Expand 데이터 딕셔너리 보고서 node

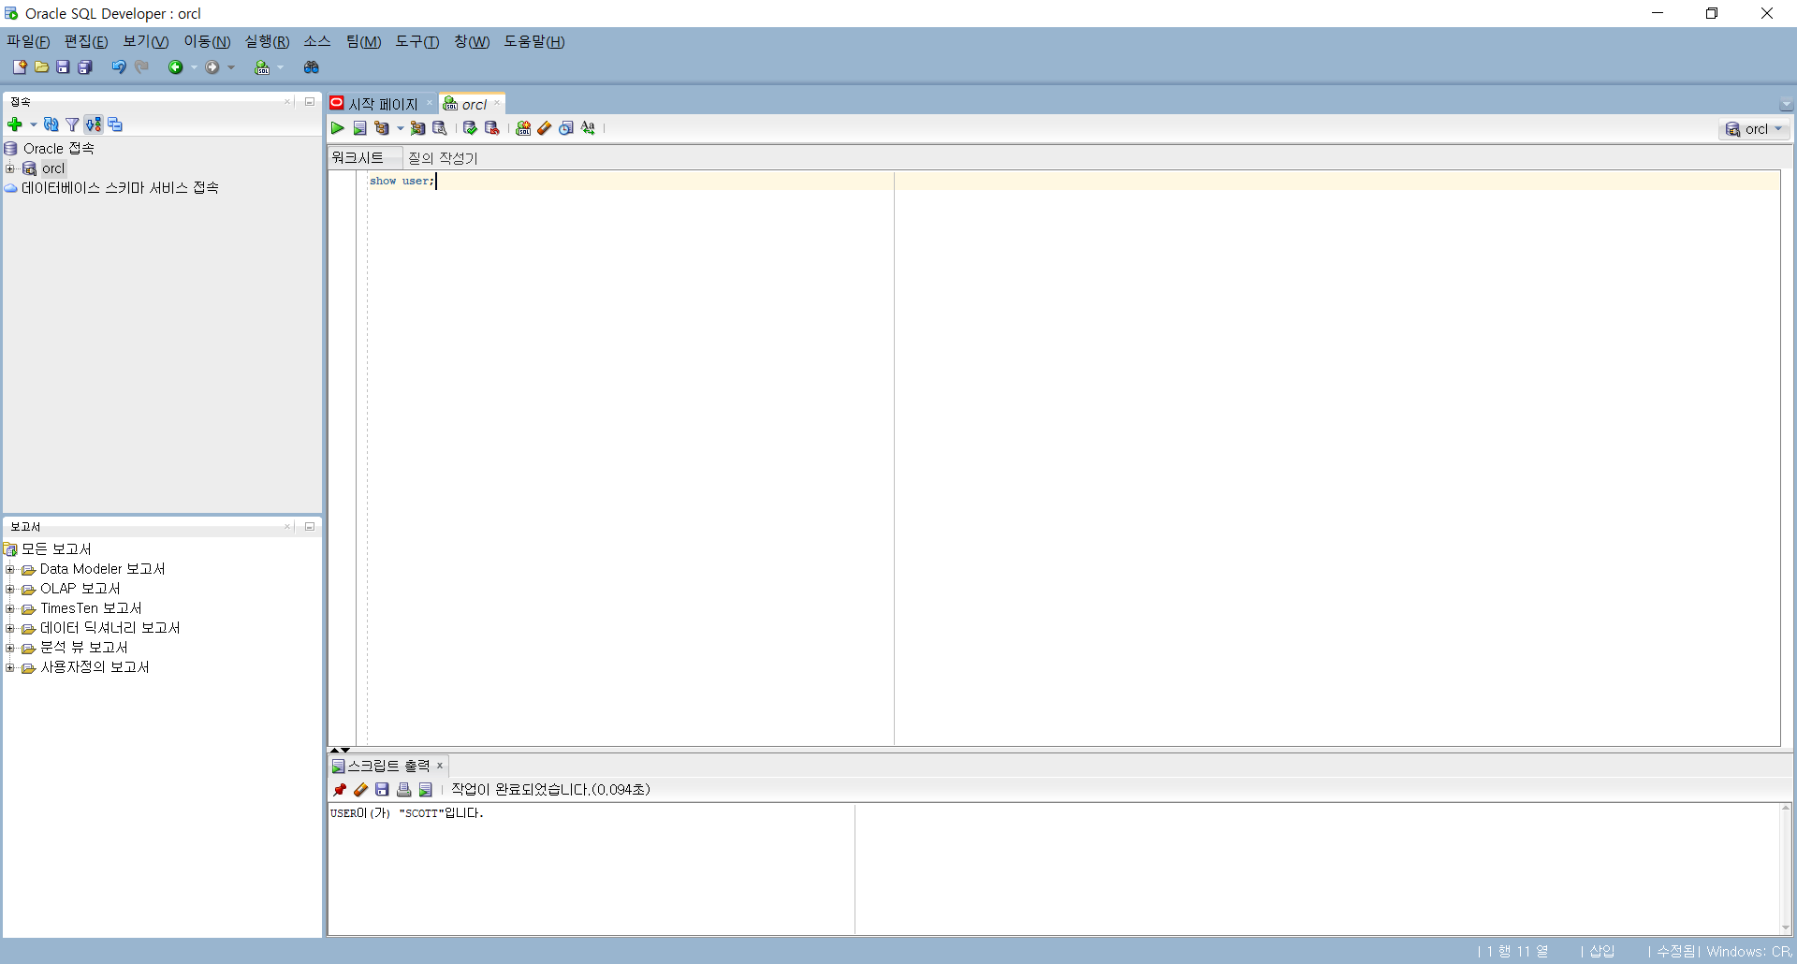[x=10, y=628]
